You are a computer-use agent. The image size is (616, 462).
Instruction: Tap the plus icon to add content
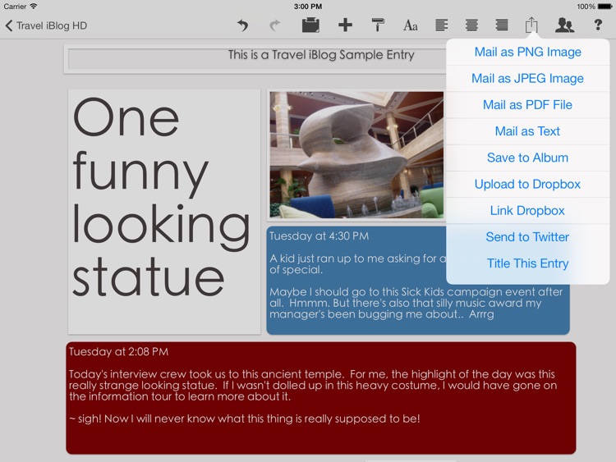345,25
